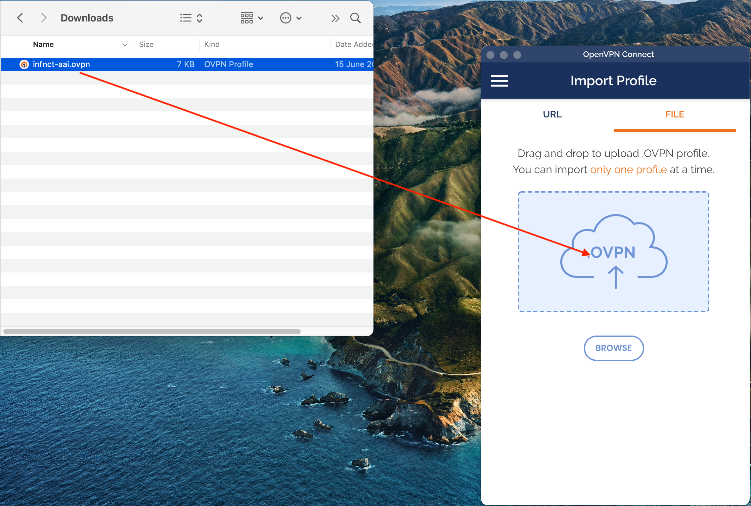
Task: Maximize the OpenVPN Connect window
Action: click(x=517, y=55)
